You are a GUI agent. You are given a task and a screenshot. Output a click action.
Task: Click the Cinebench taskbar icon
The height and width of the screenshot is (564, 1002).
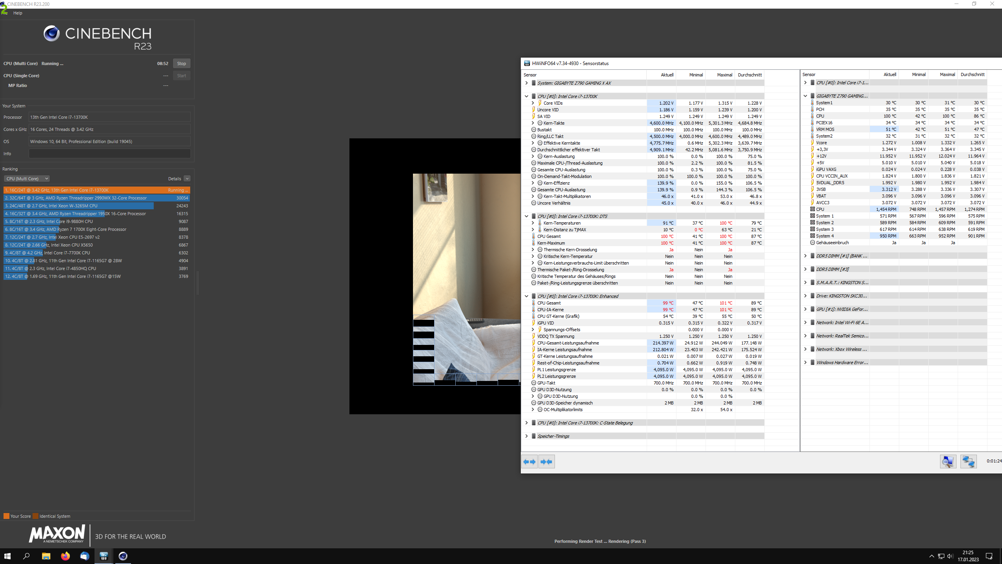point(123,556)
